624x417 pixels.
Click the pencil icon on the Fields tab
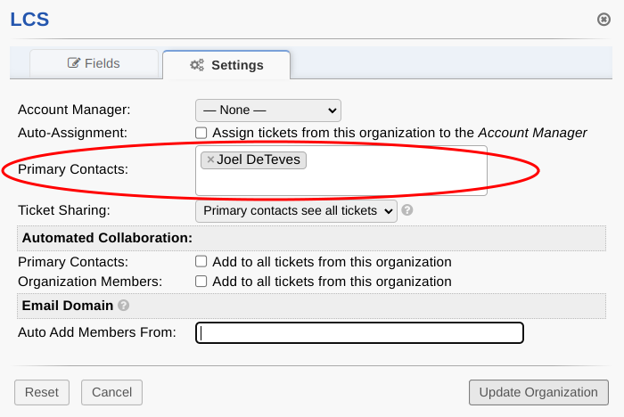pyautogui.click(x=74, y=64)
